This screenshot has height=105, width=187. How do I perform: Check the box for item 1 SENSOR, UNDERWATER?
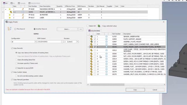[95, 36]
